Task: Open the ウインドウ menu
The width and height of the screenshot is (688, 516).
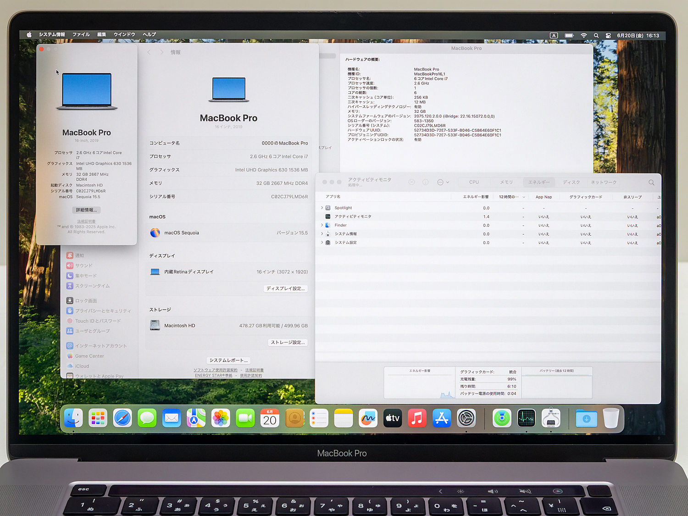Action: point(124,34)
